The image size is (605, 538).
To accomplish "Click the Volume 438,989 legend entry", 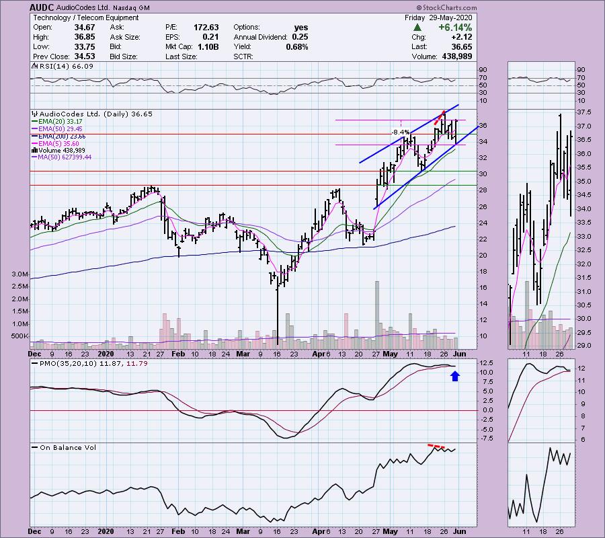I will point(61,150).
